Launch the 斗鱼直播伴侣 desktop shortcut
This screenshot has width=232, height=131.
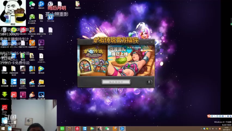pos(32,44)
